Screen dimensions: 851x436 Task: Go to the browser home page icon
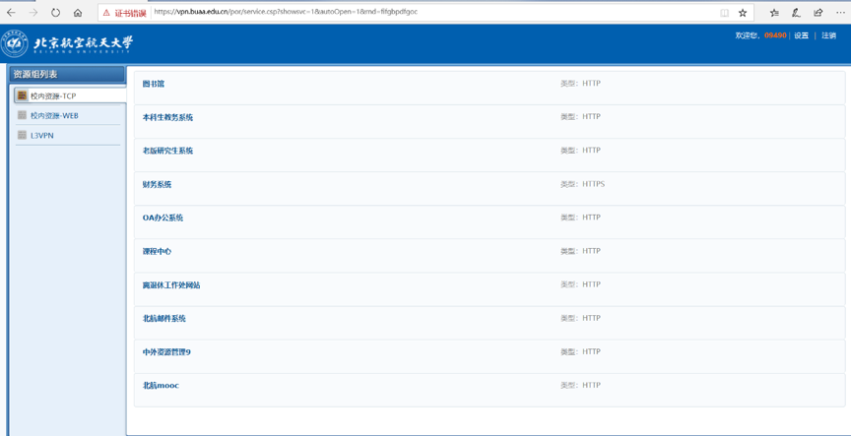tap(78, 13)
